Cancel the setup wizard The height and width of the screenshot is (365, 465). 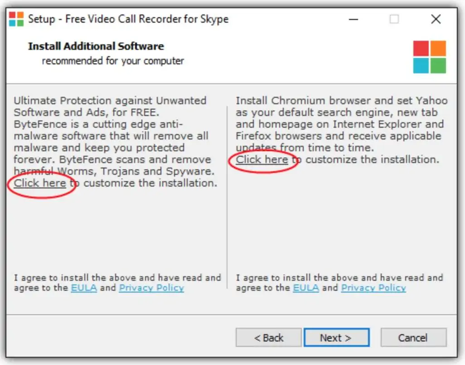pos(413,337)
